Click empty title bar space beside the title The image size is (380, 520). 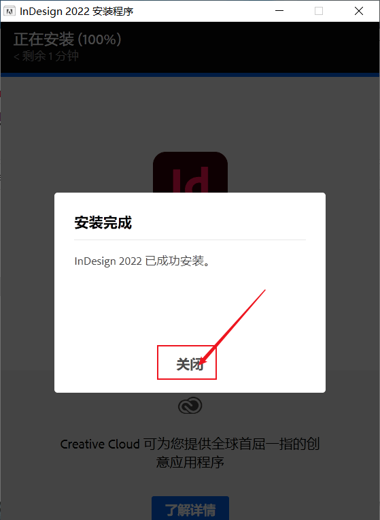tap(198, 11)
